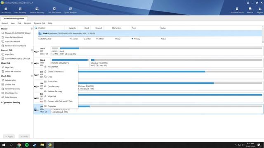Open the Partition menu
Image resolution: width=264 pixels, height=148 pixels.
click(x=28, y=23)
